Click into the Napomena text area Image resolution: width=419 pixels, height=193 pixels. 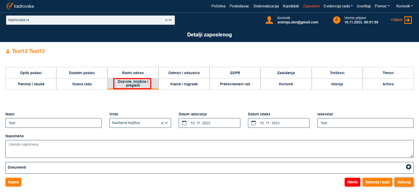click(209, 149)
